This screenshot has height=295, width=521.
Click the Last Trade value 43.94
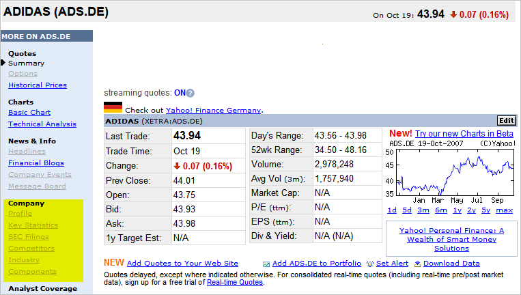click(x=187, y=135)
